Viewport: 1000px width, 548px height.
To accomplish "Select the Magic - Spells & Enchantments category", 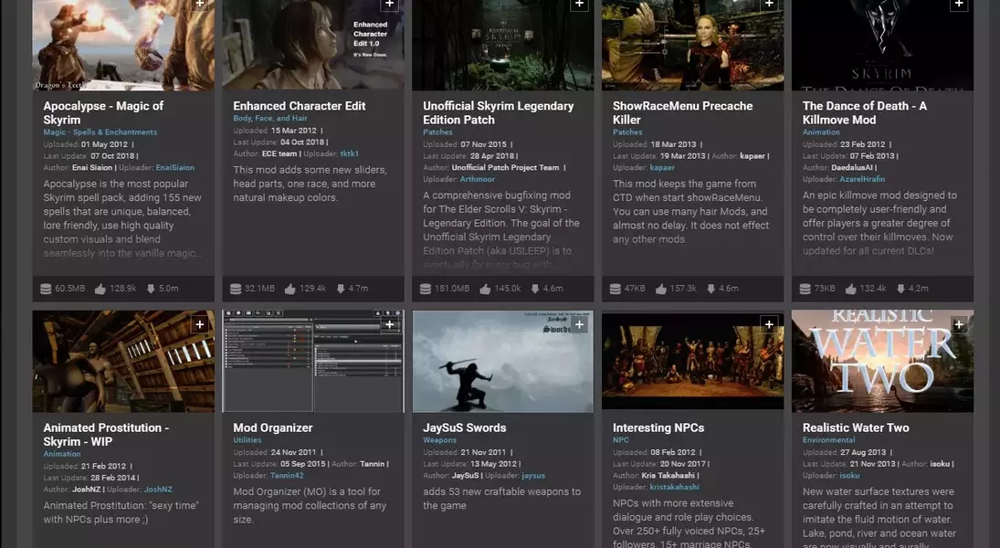I will coord(100,132).
